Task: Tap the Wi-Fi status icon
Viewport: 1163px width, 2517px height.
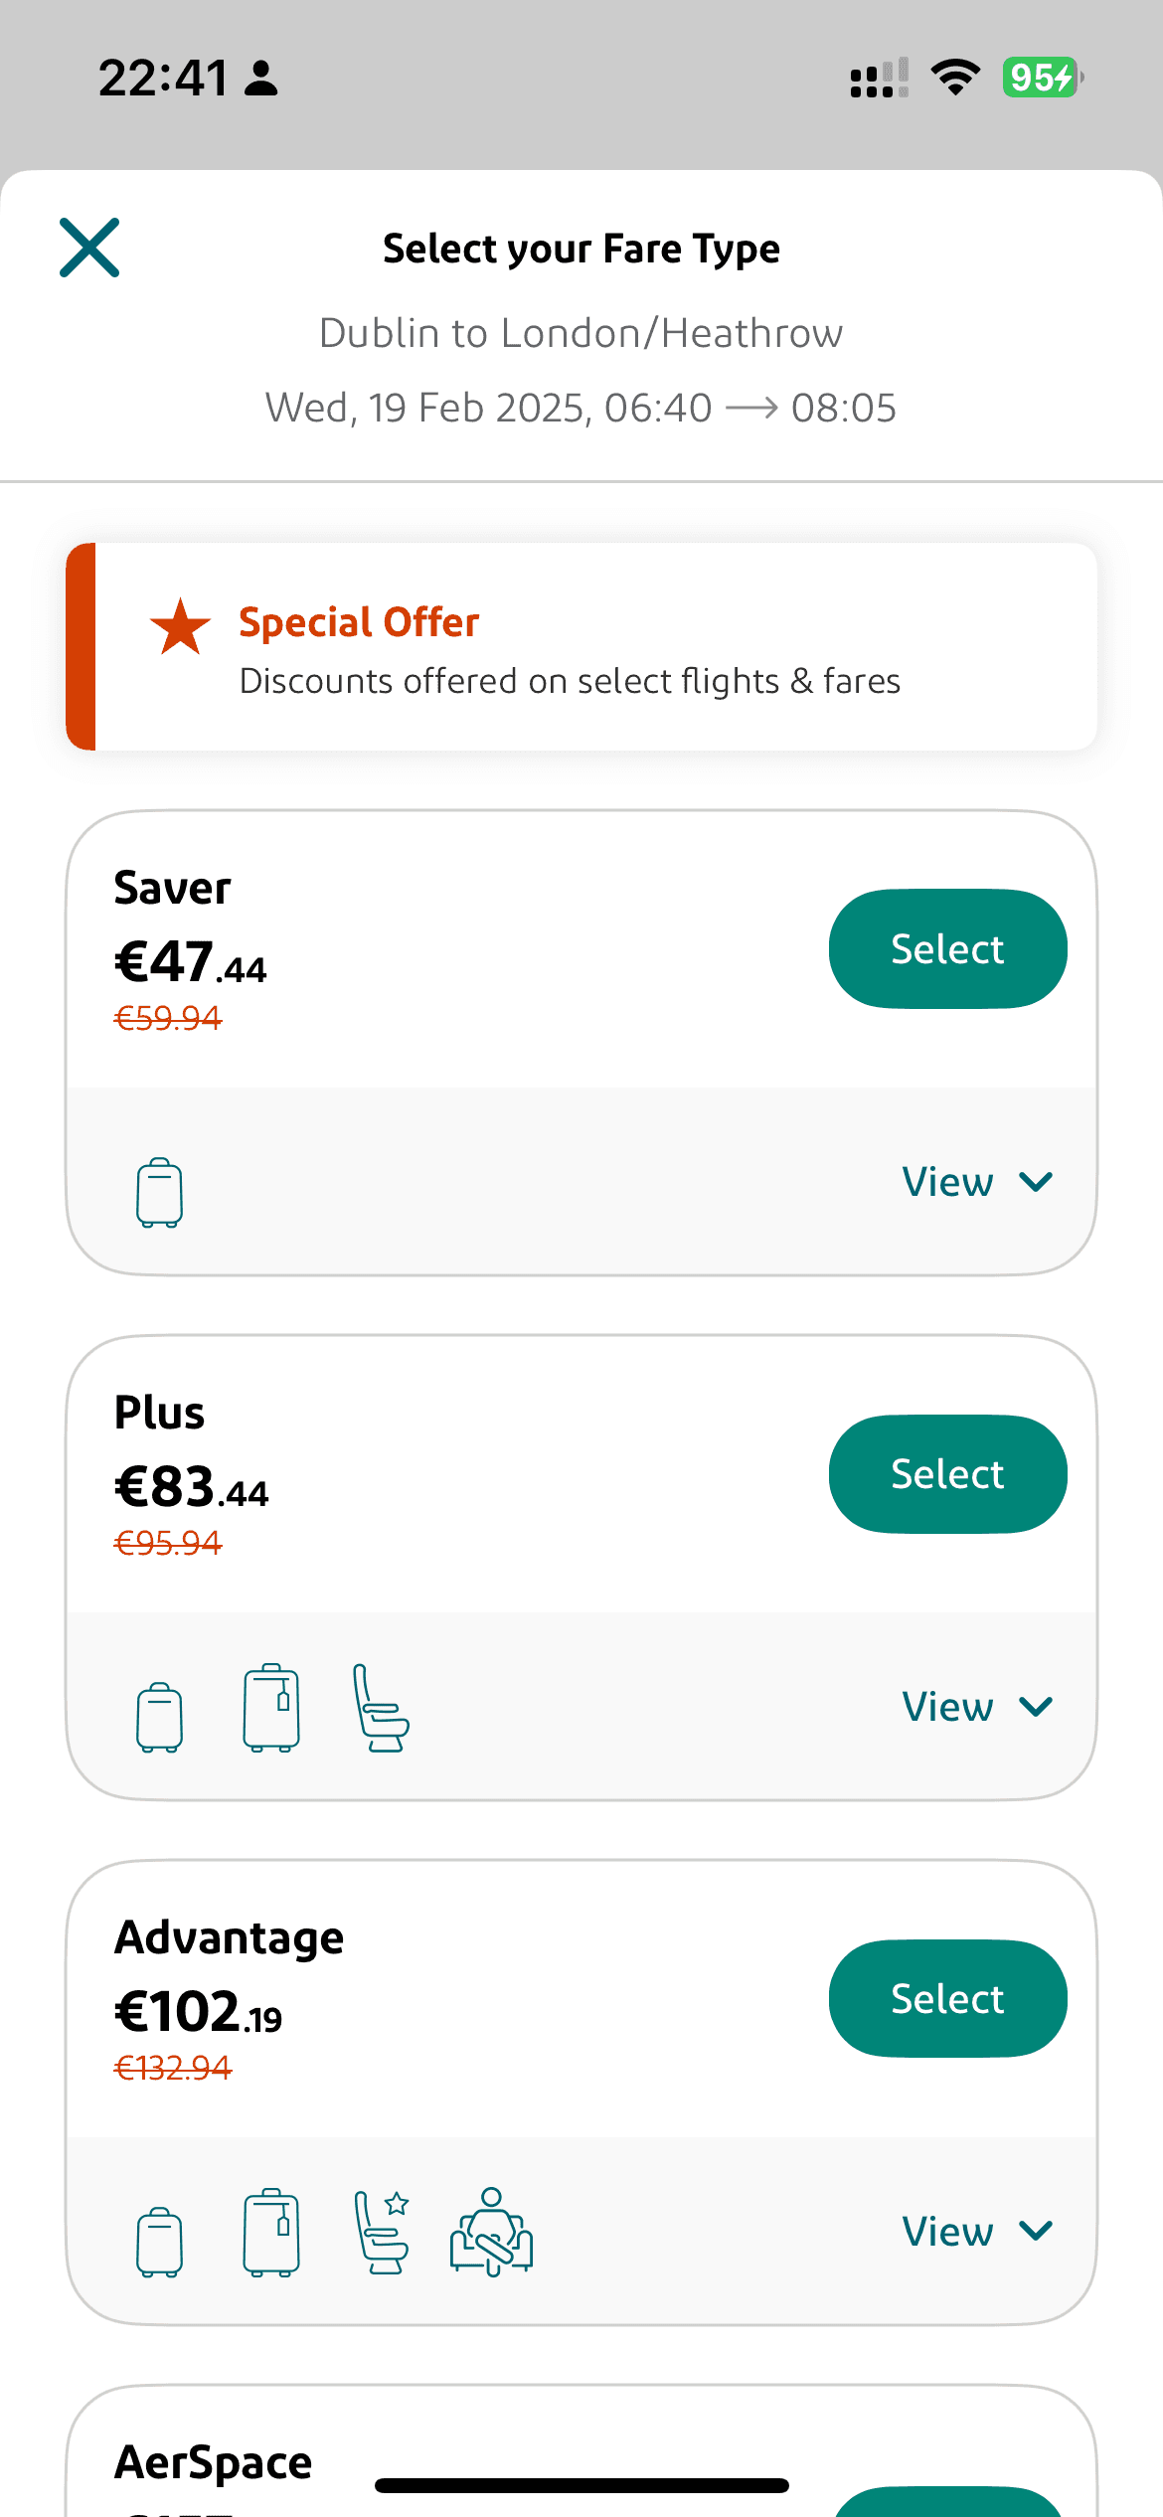Action: [955, 78]
